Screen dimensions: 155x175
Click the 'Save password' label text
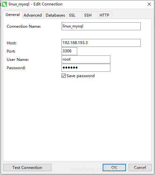[81, 76]
